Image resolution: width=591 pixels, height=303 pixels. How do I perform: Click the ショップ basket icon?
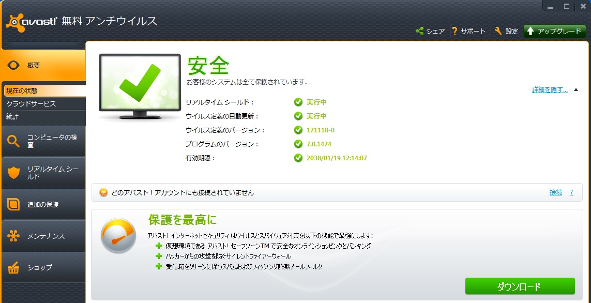coord(13,267)
